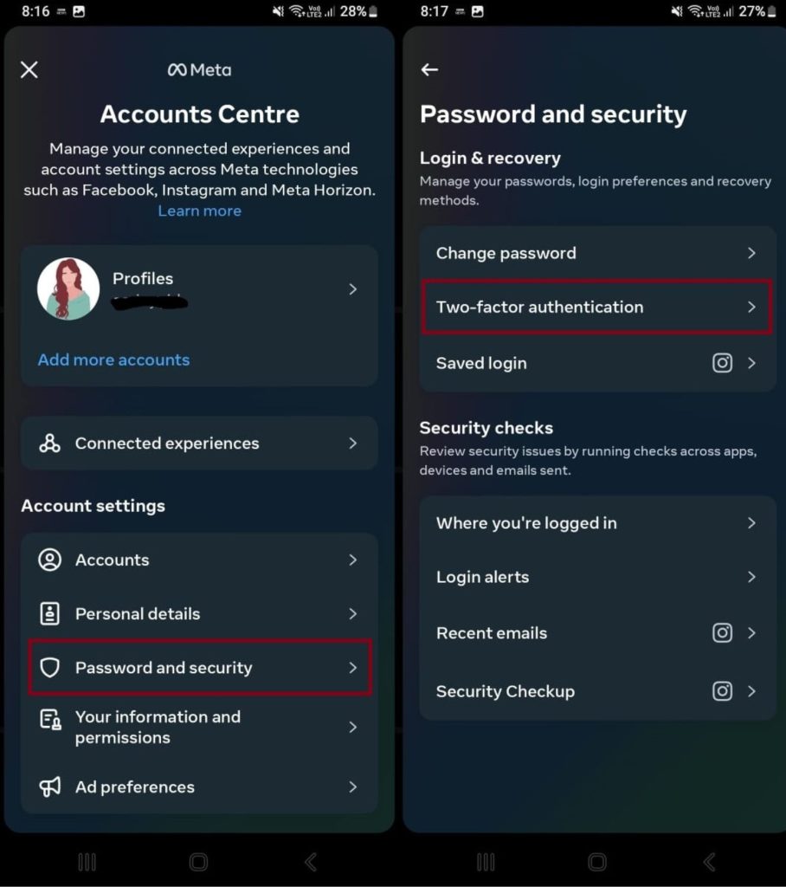The width and height of the screenshot is (786, 887).
Task: Click the shield icon beside Password and security
Action: tap(50, 667)
